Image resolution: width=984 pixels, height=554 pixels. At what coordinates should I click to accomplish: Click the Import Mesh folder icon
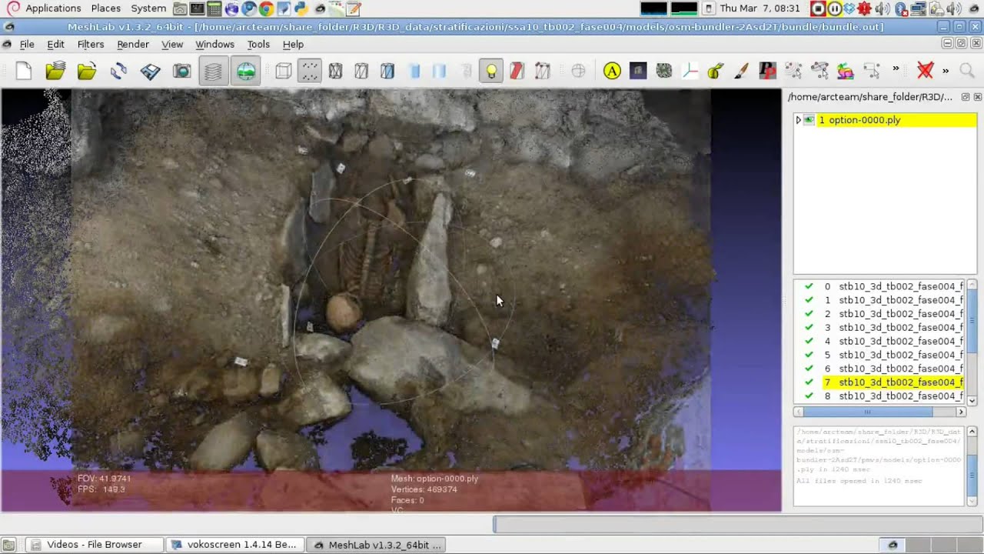click(x=87, y=72)
